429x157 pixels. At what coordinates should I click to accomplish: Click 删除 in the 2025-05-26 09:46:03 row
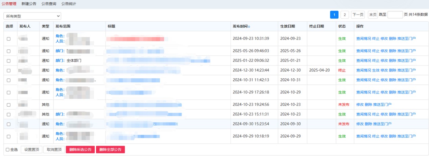(x=392, y=51)
